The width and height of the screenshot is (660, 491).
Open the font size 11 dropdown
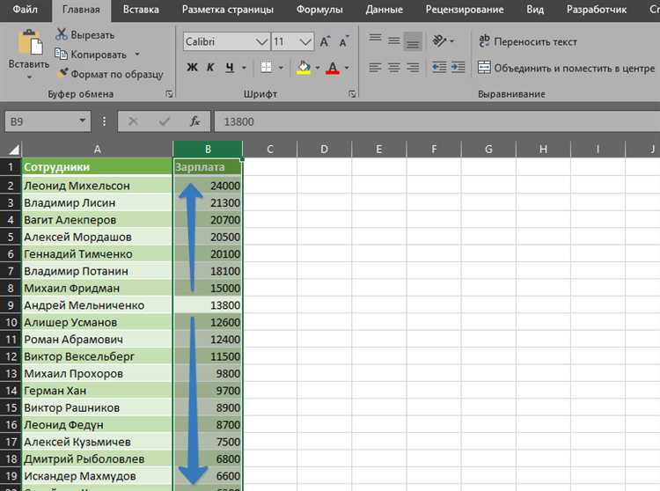click(305, 41)
